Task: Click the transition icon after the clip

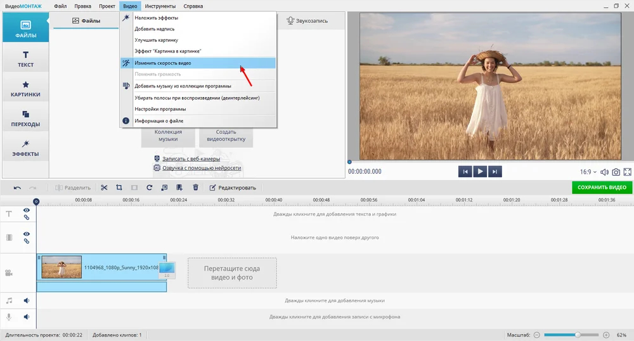Action: click(167, 270)
